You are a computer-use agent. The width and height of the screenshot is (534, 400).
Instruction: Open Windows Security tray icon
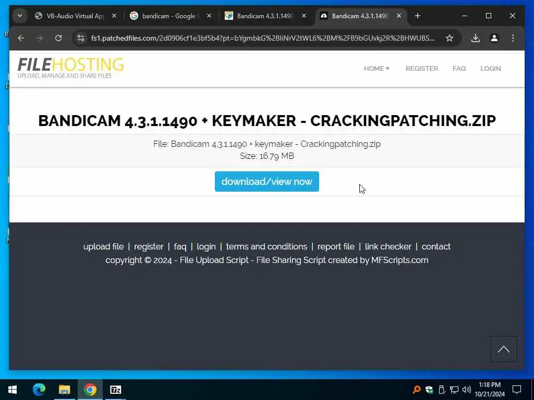tap(429, 390)
